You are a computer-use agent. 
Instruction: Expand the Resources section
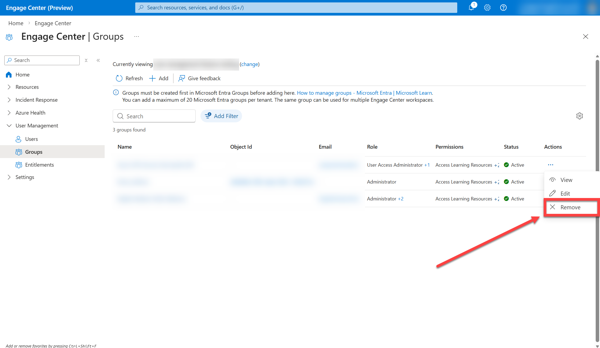[x=9, y=87]
